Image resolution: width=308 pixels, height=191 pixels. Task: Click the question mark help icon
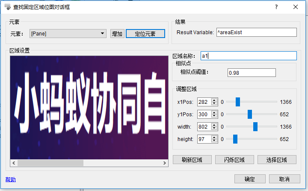[276, 7]
